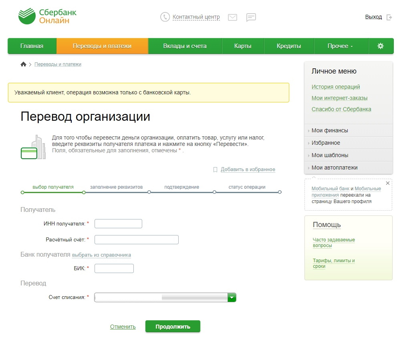Expand Мои автоплатежи section
The width and height of the screenshot is (401, 339).
click(335, 168)
